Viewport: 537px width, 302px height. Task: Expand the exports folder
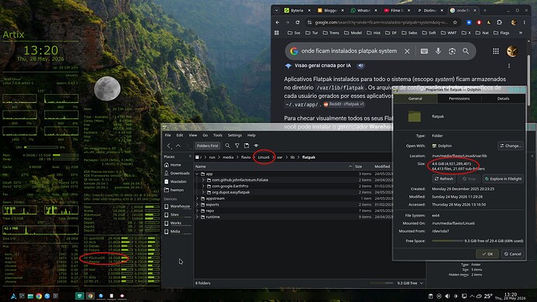[x=197, y=205]
